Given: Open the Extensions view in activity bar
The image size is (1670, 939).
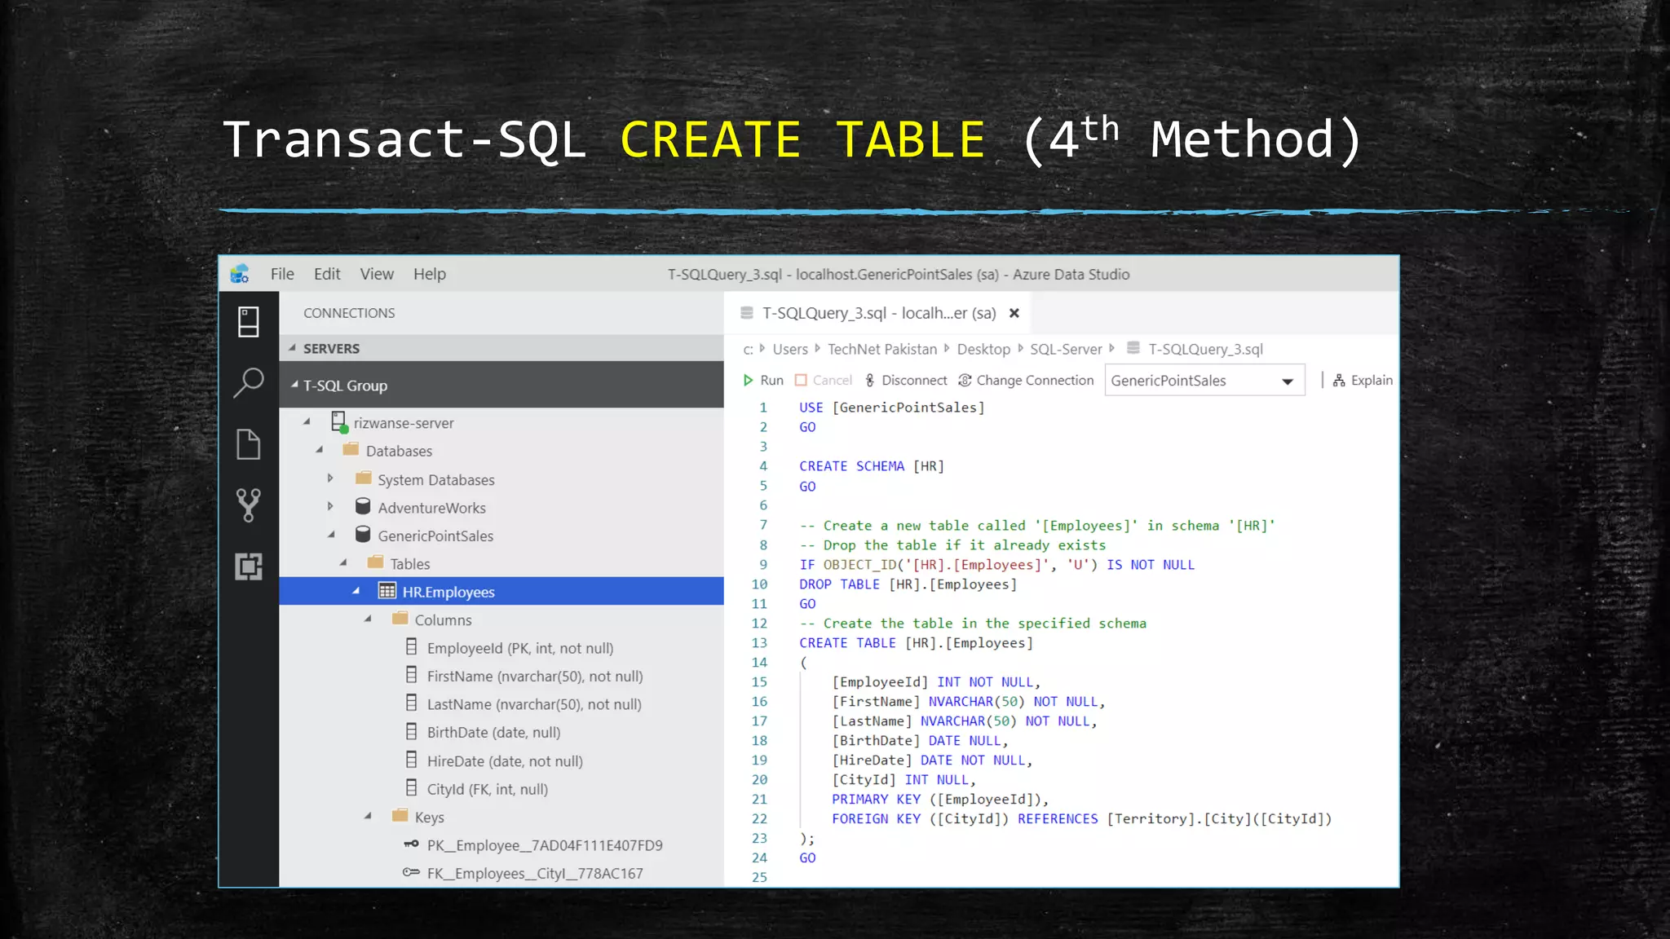Looking at the screenshot, I should tap(249, 566).
